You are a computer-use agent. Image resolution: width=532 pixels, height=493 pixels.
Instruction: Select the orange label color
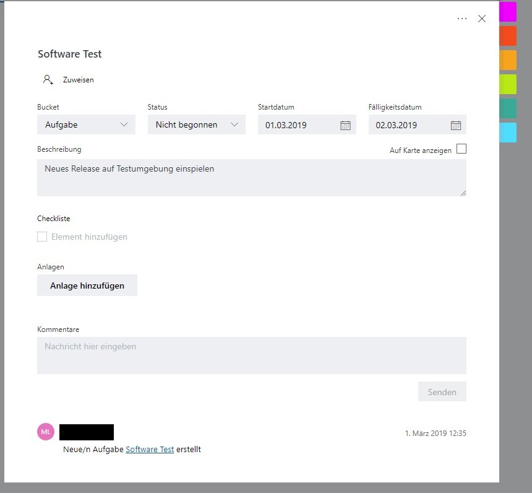[508, 60]
